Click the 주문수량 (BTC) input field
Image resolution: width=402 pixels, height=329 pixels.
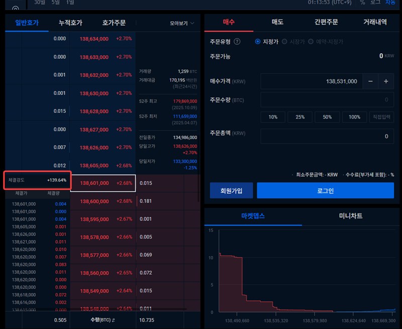click(327, 100)
